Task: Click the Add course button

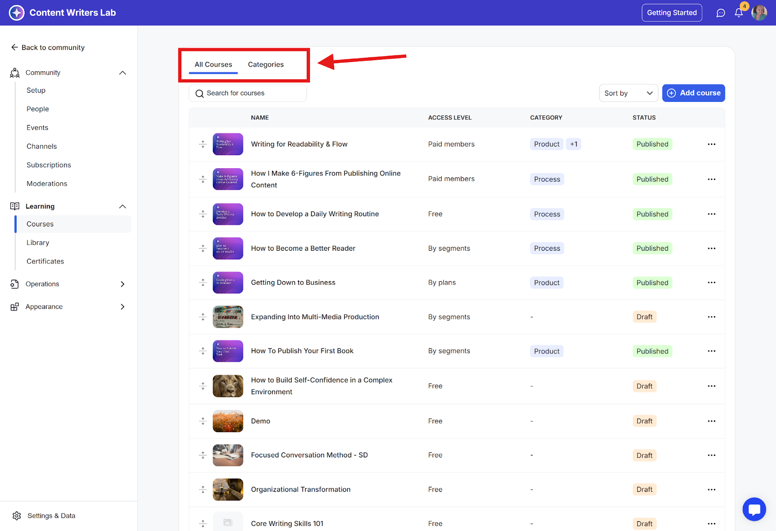Action: [693, 93]
